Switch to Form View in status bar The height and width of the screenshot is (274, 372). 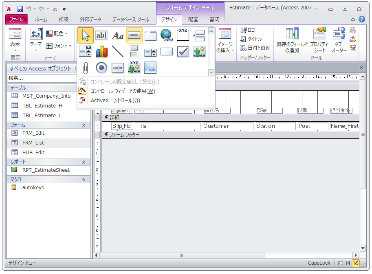tap(341, 263)
